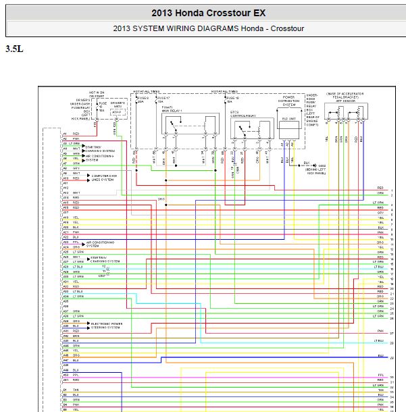Screen dimensions: 406x412
Task: Click the dashed ATP-P box
Action: coord(117,112)
